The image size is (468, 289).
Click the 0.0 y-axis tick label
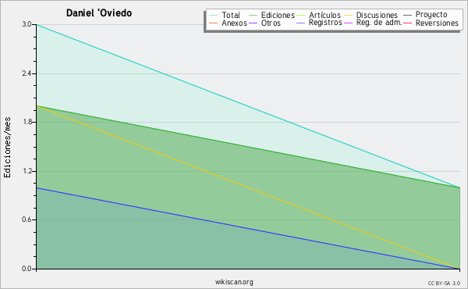(x=27, y=269)
